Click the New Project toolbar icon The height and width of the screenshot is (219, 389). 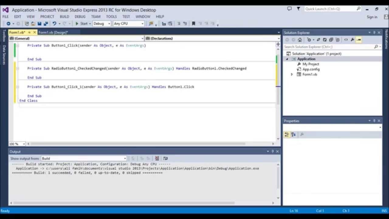[x=27, y=23]
